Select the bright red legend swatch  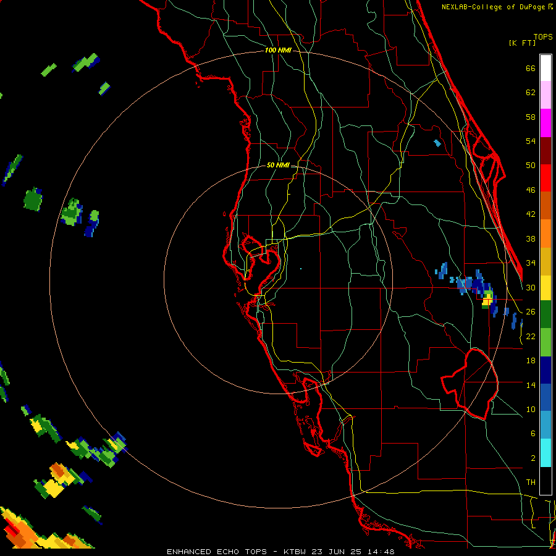[x=545, y=178]
